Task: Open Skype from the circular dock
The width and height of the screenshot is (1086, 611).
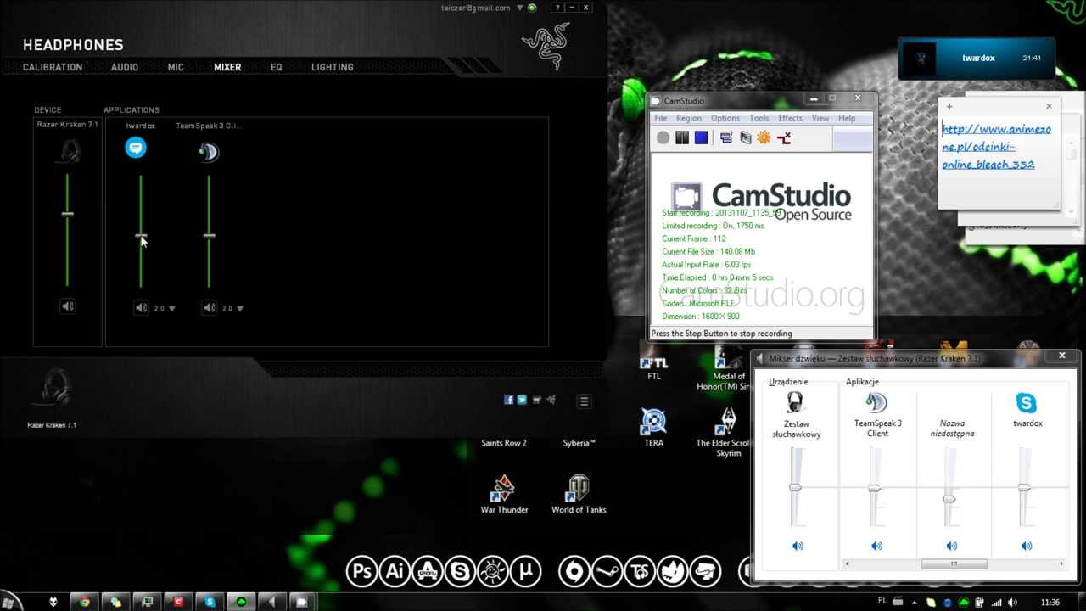Action: click(460, 571)
